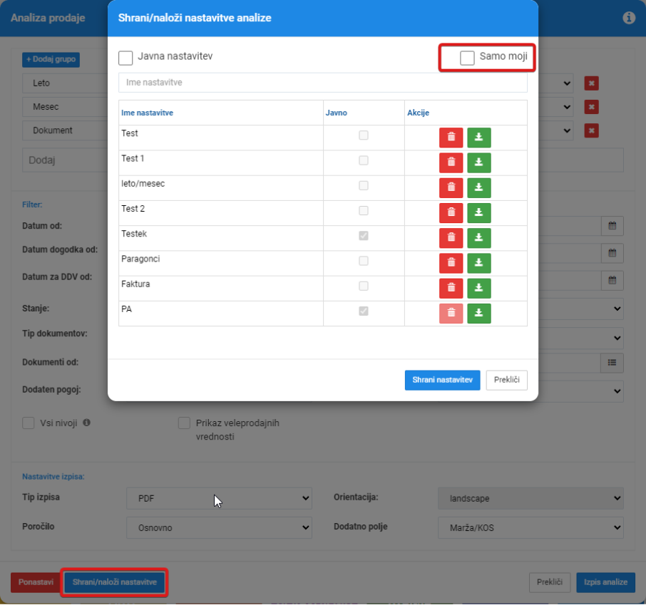Open the document list picker icon

coord(612,363)
